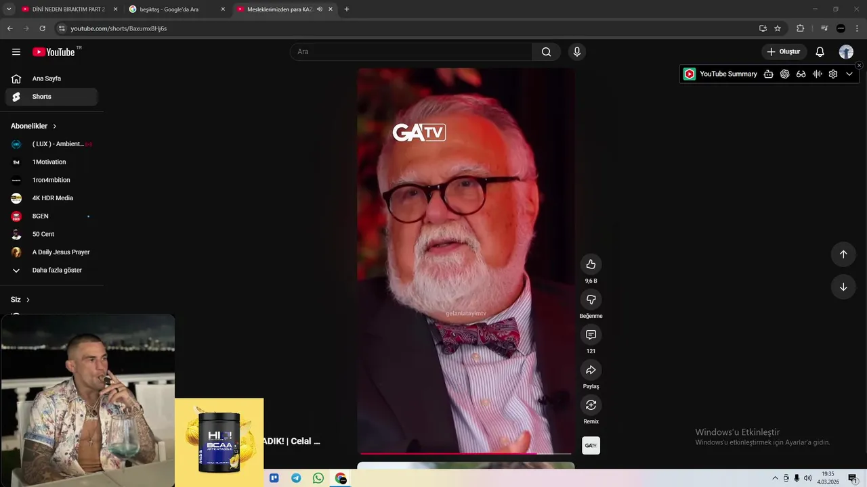This screenshot has width=867, height=487.
Task: Switch to beşiktaş Google'da Ara tab
Action: tap(176, 9)
